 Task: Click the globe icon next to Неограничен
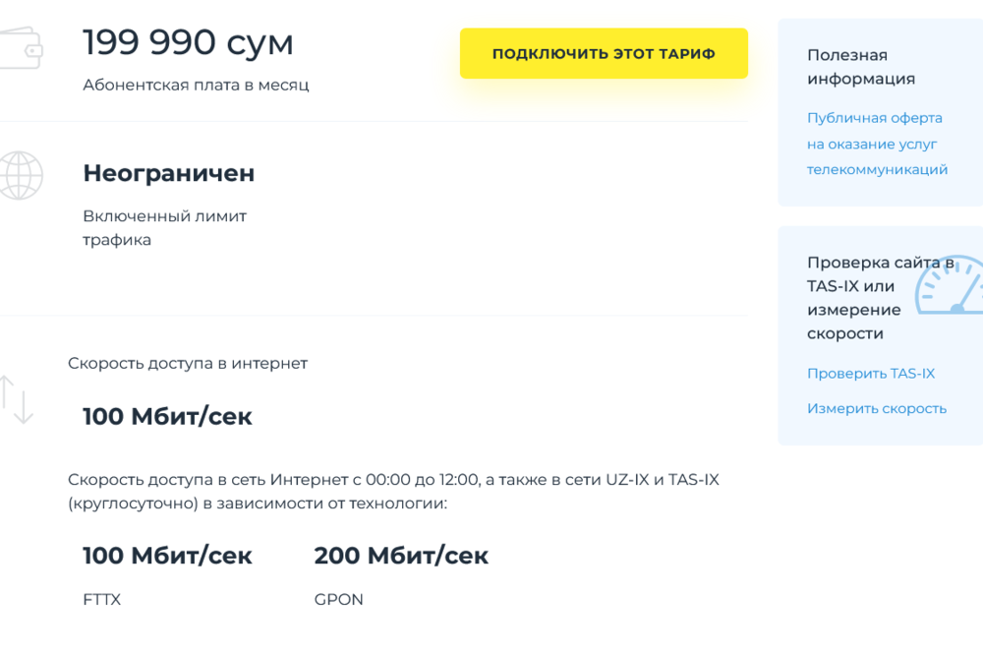tap(20, 175)
